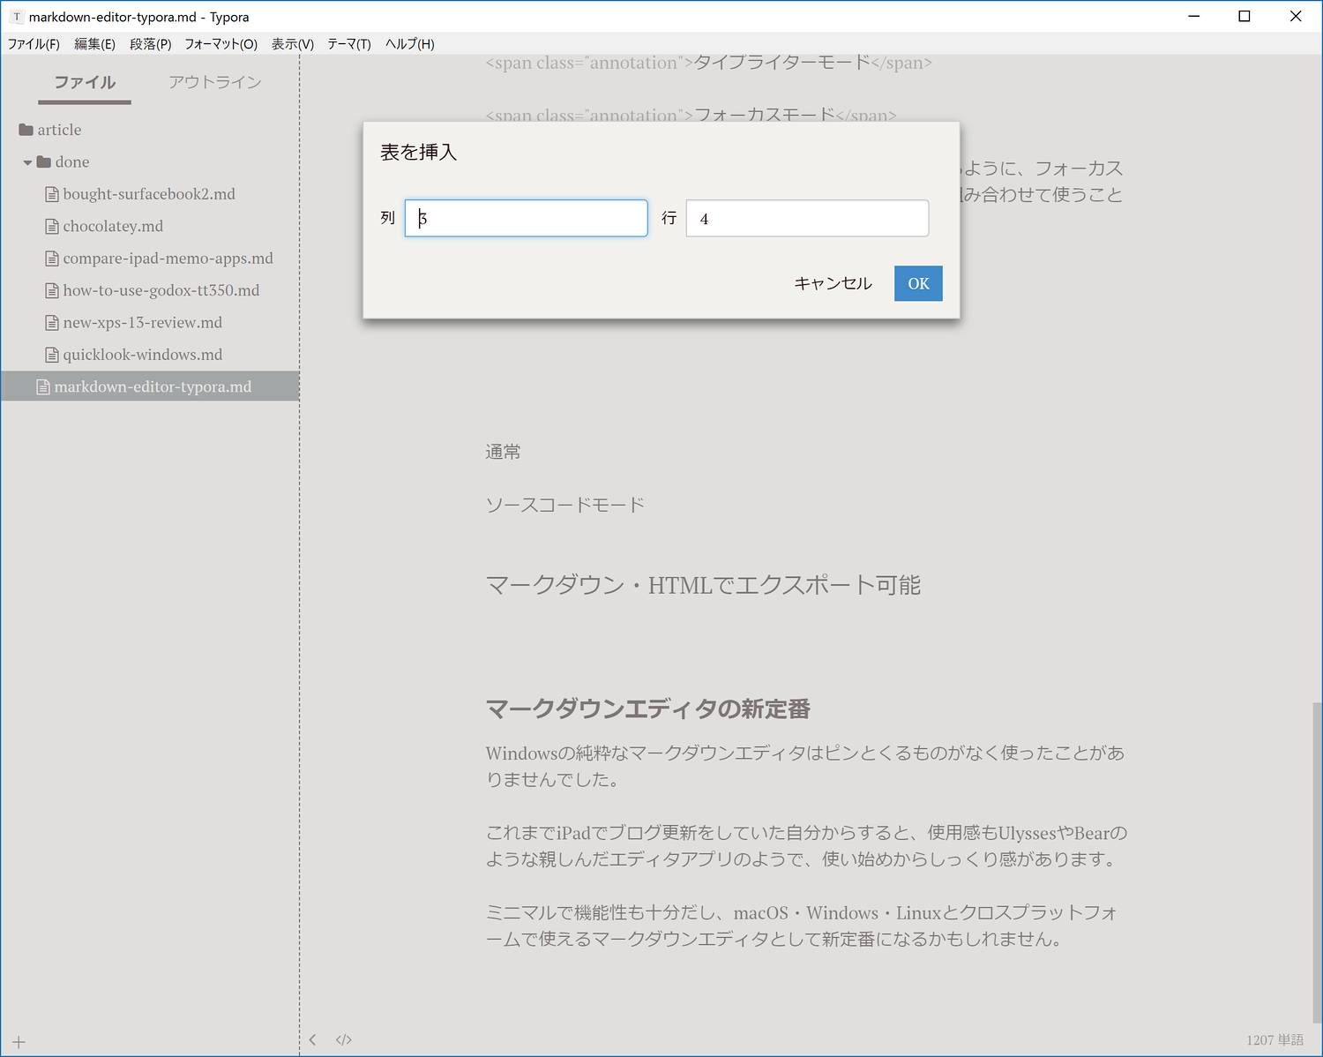Screen dimensions: 1323x1057
Task: Click file icon of bought-surfacebook2.md
Action: (52, 195)
